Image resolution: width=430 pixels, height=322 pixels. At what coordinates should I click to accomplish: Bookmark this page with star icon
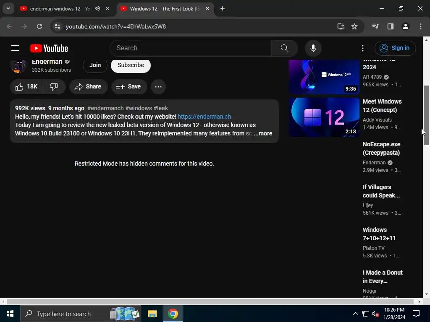(x=354, y=26)
